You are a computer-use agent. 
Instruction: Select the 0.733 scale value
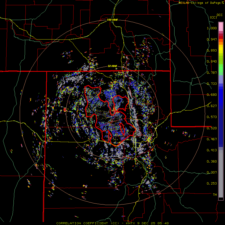[212, 84]
